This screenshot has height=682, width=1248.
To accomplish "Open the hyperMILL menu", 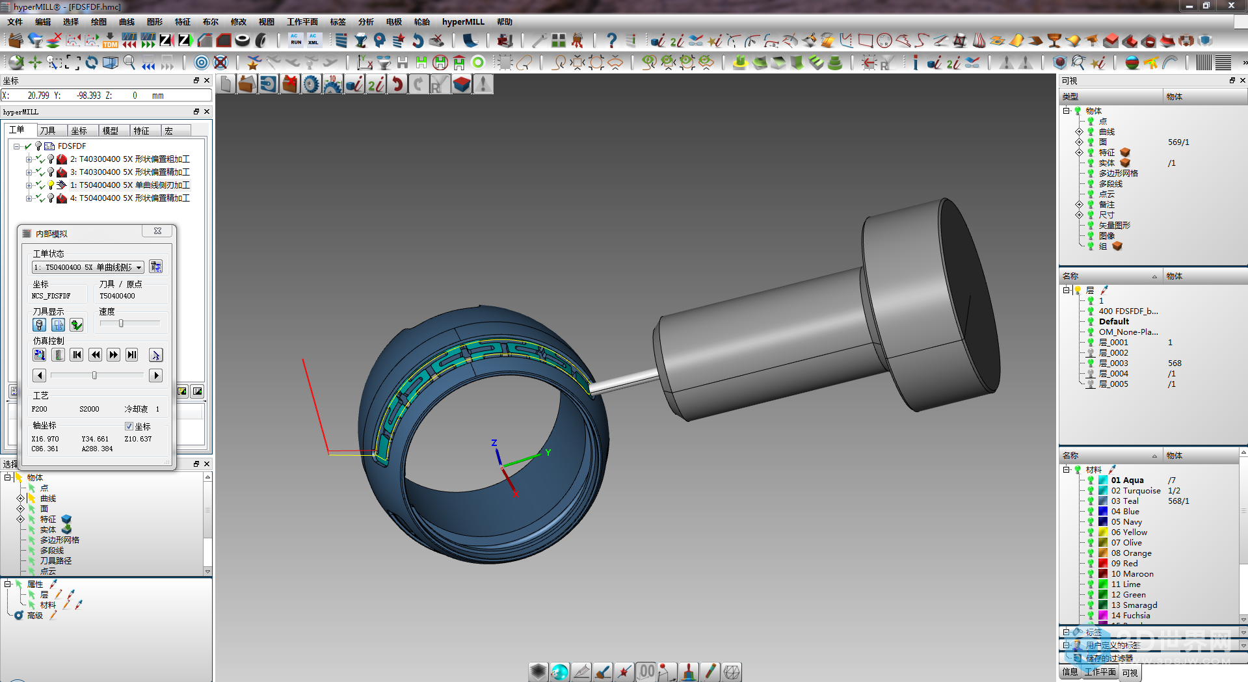I will (463, 22).
